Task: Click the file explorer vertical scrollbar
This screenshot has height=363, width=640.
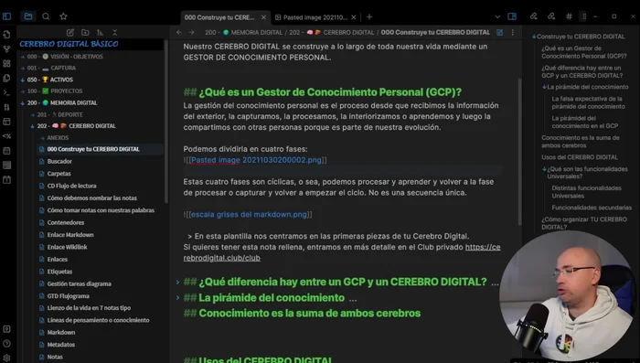Action: pyautogui.click(x=166, y=122)
